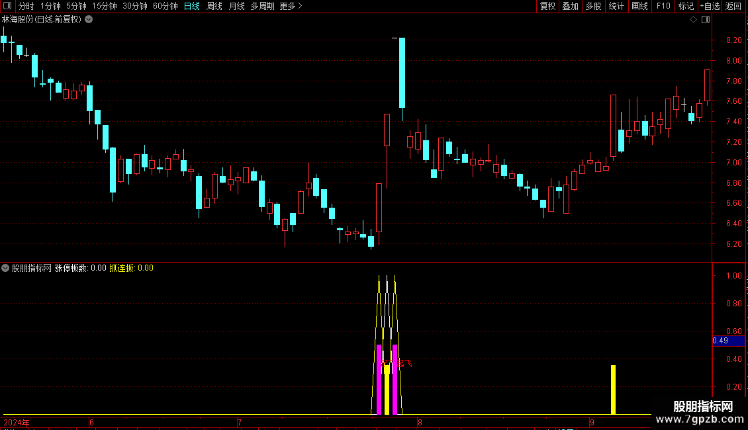Click the 多股 multi-stock button
Image resolution: width=748 pixels, height=430 pixels.
[593, 6]
